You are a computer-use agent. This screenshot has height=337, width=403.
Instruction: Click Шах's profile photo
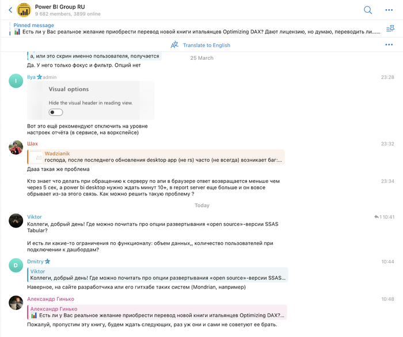pyautogui.click(x=16, y=147)
